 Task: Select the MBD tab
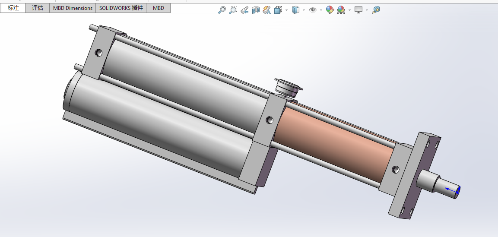coord(159,8)
